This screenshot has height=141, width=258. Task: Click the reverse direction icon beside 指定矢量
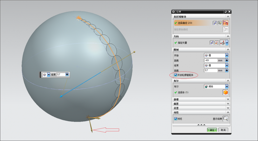(x=212, y=43)
